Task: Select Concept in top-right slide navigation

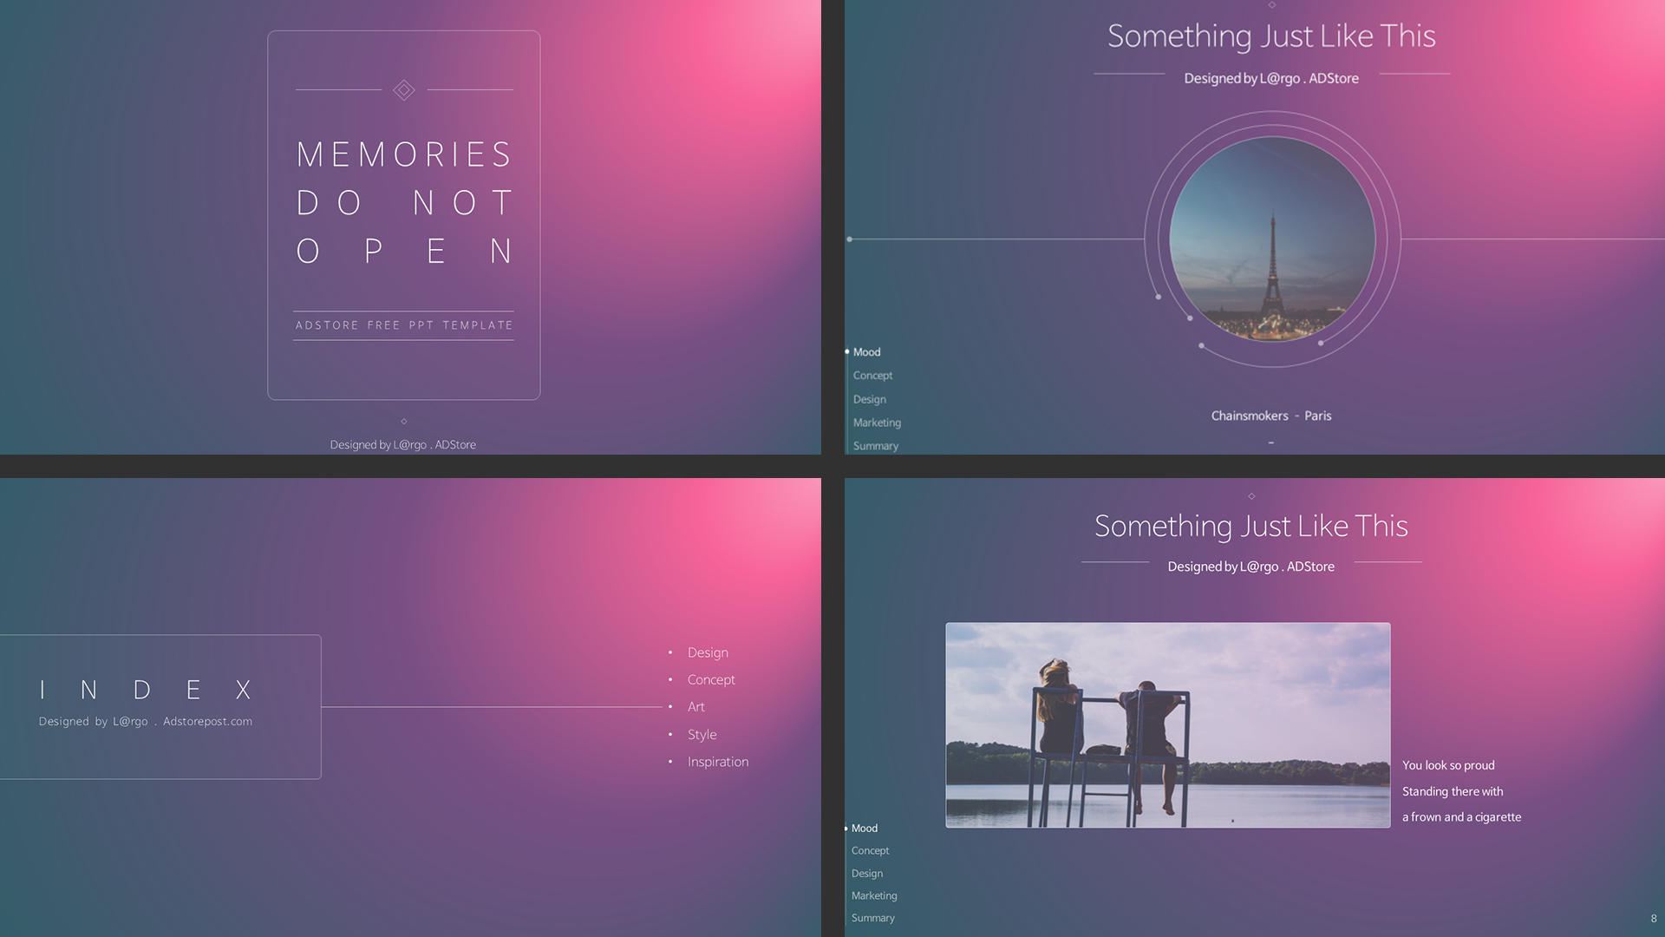Action: click(872, 376)
